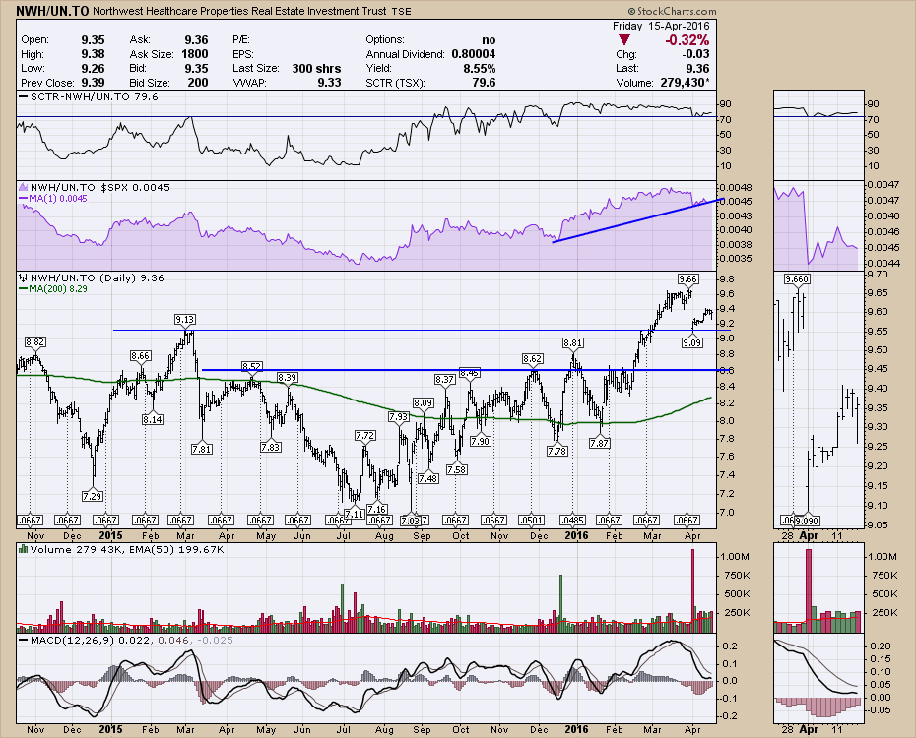Click the StockCharts.com copyright label
This screenshot has width=916, height=738.
point(673,11)
